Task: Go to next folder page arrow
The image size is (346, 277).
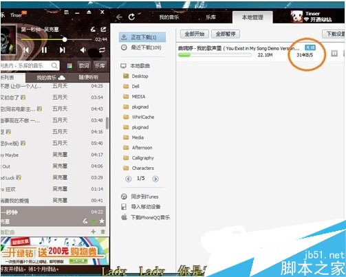Action: pyautogui.click(x=155, y=179)
